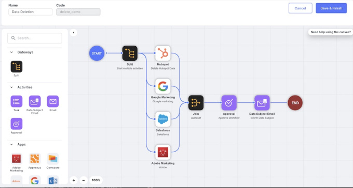Collapse the Apps section

11,144
